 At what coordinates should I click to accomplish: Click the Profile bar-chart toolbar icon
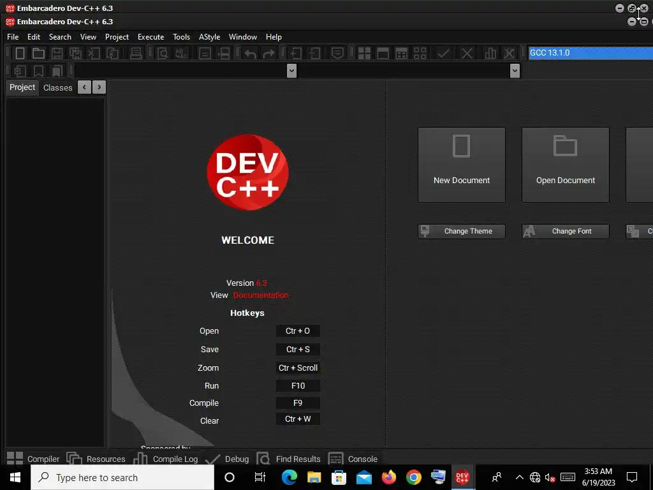coord(490,54)
